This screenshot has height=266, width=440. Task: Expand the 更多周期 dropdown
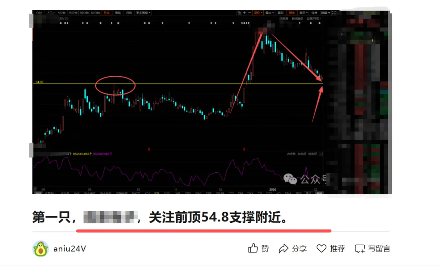(x=143, y=13)
